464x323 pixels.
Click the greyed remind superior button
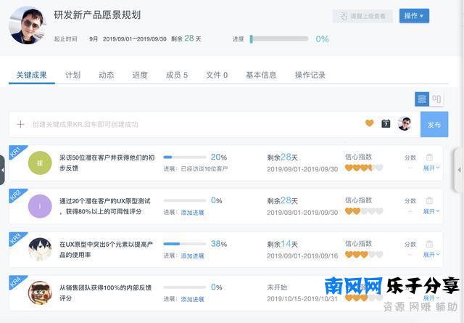pos(362,16)
